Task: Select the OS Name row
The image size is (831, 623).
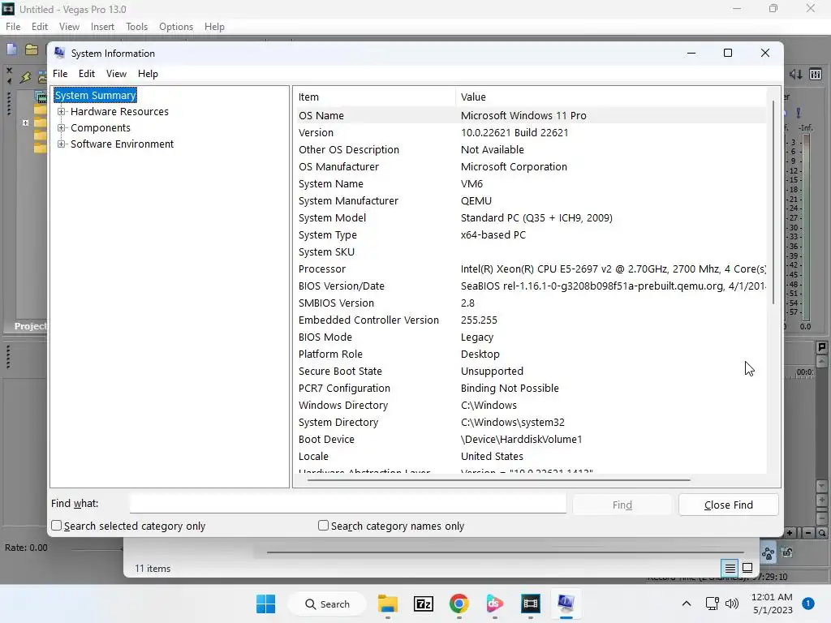Action: [531, 115]
